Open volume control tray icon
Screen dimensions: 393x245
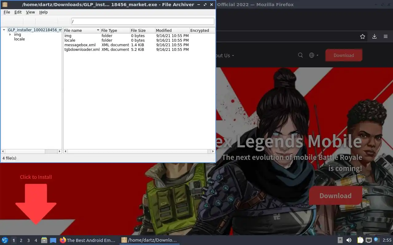(349, 240)
